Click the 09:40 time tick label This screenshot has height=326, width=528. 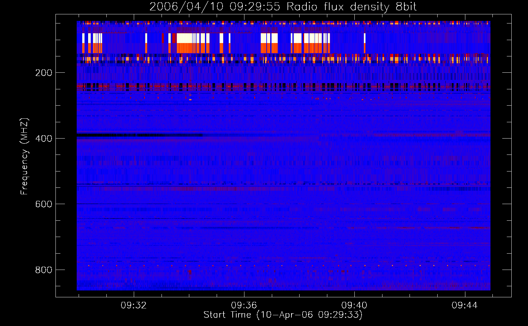tap(354, 305)
